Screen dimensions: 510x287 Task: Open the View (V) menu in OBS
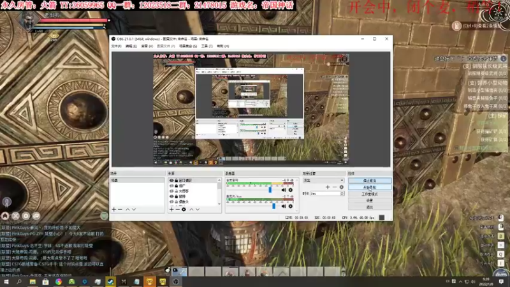[147, 46]
